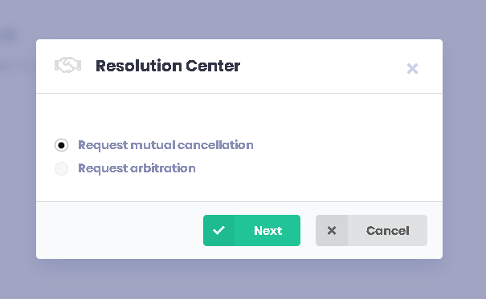The width and height of the screenshot is (486, 299).
Task: Click the blurred page element behind the overlay
Action: (x=8, y=35)
